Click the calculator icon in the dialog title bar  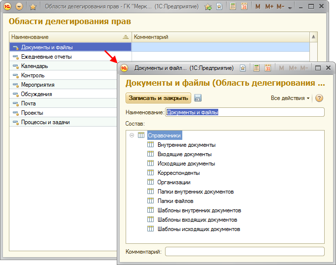pos(256,68)
